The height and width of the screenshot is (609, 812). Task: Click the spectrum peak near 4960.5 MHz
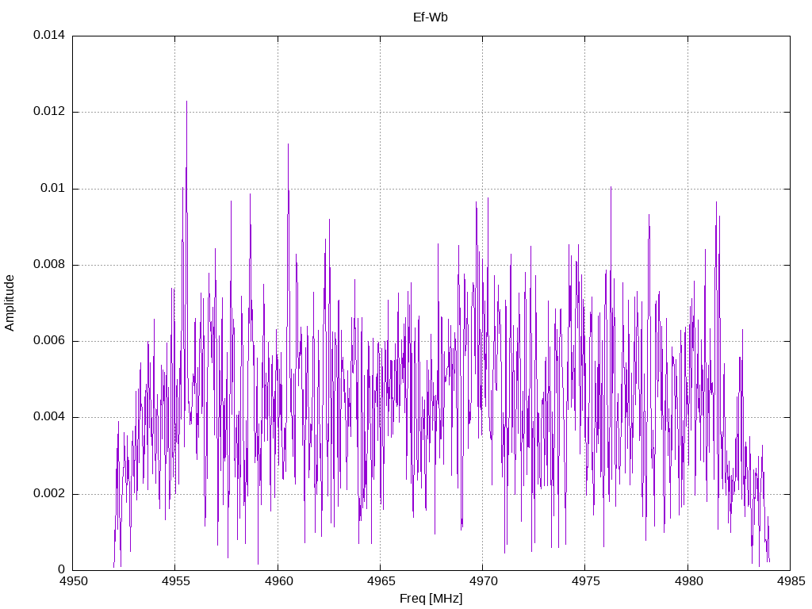tap(288, 145)
